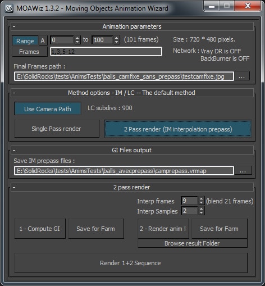Open browse button for IM prepass files
Image resolution: width=265 pixels, height=286 pixels.
(x=243, y=171)
